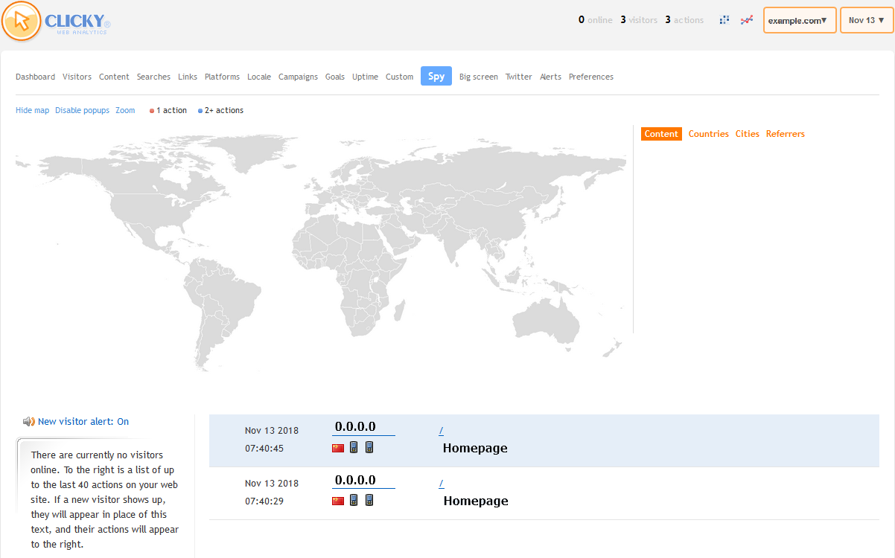Click the red 1 action legend dot
Viewport: 895px width, 558px height.
152,111
